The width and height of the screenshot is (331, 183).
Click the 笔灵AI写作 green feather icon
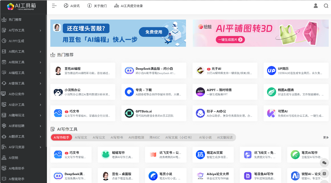click(295, 155)
